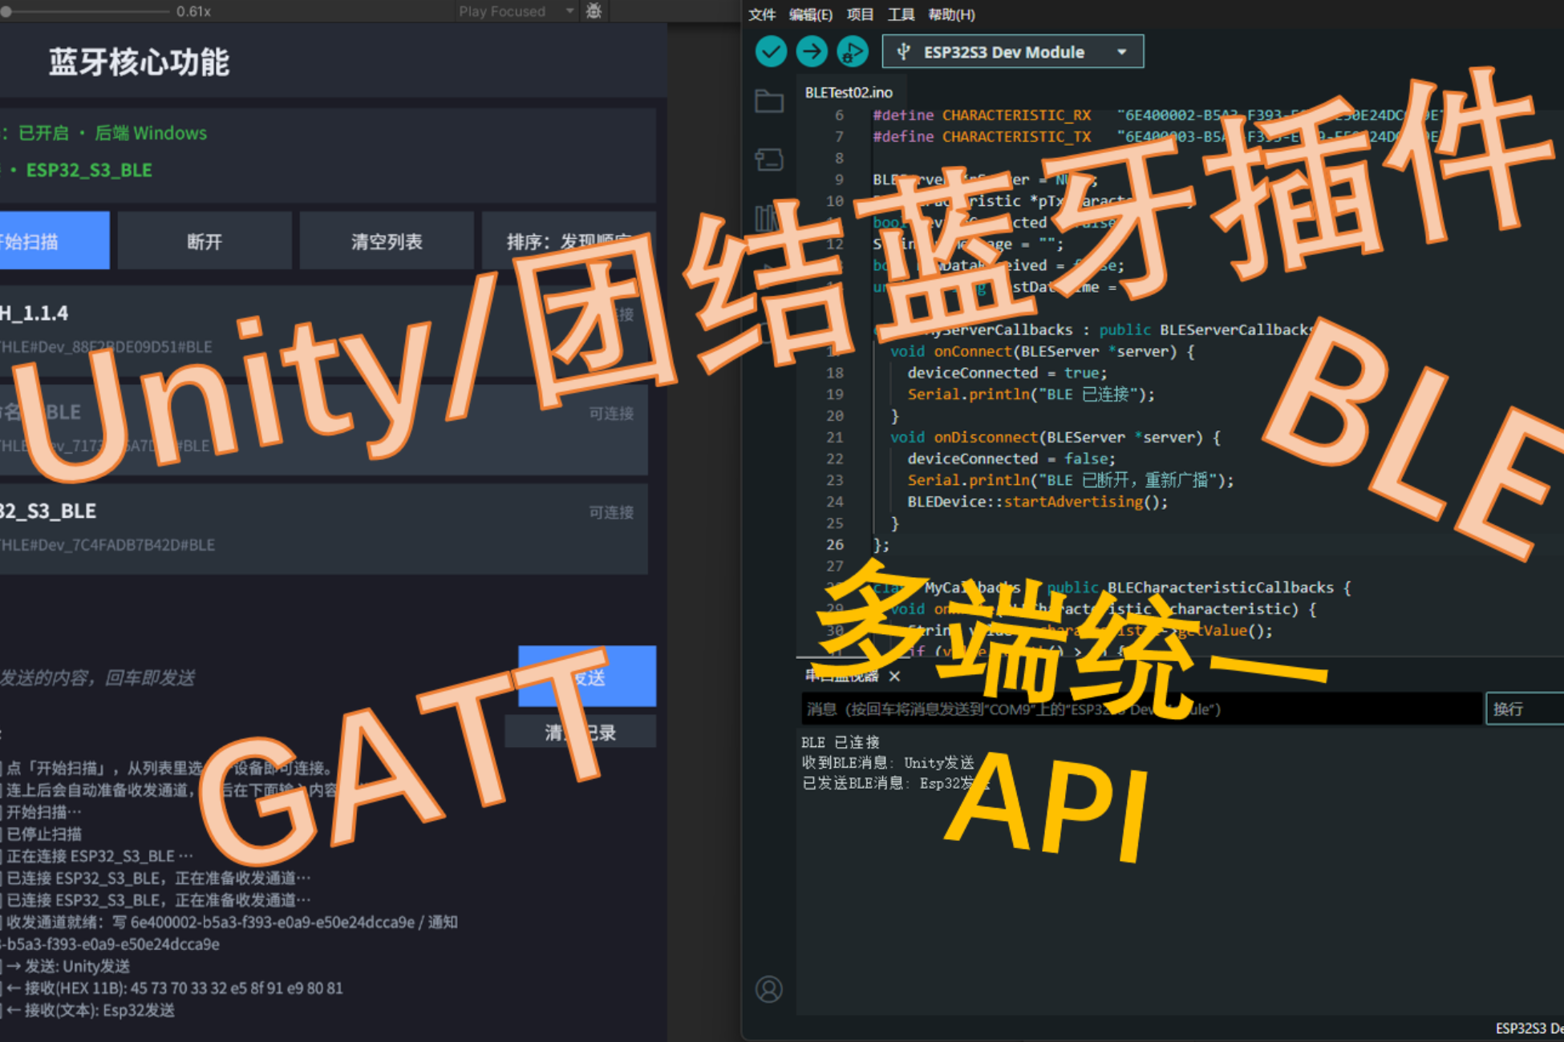The width and height of the screenshot is (1564, 1042).
Task: Open the Library Manager books icon in Arduino sidebar
Action: [766, 218]
